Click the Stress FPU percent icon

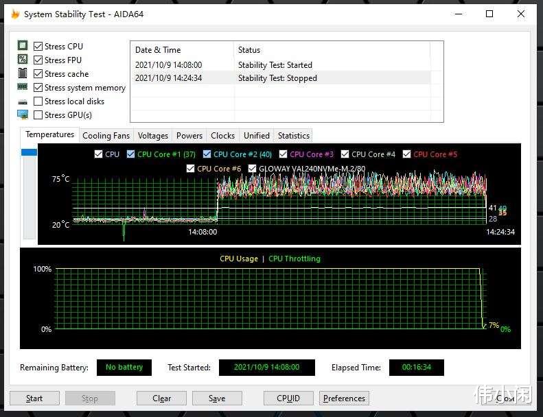23,59
